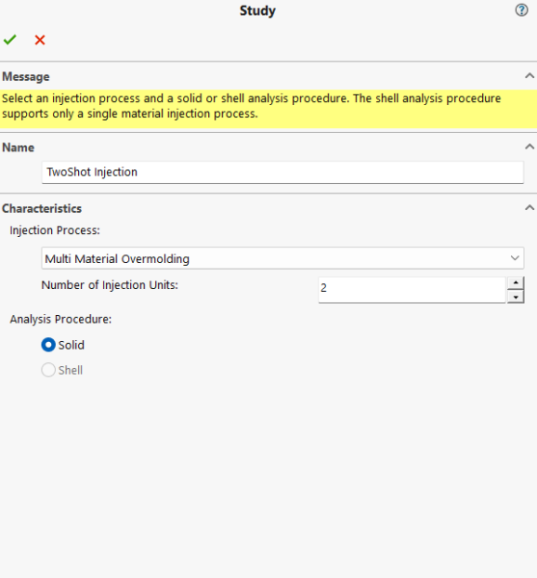
Task: Cancel the study with red X
Action: click(x=40, y=39)
